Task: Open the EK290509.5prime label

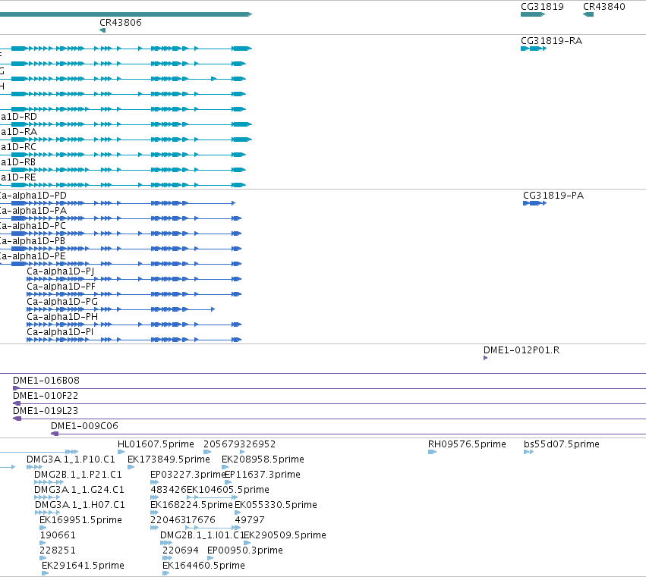Action: pyautogui.click(x=285, y=535)
